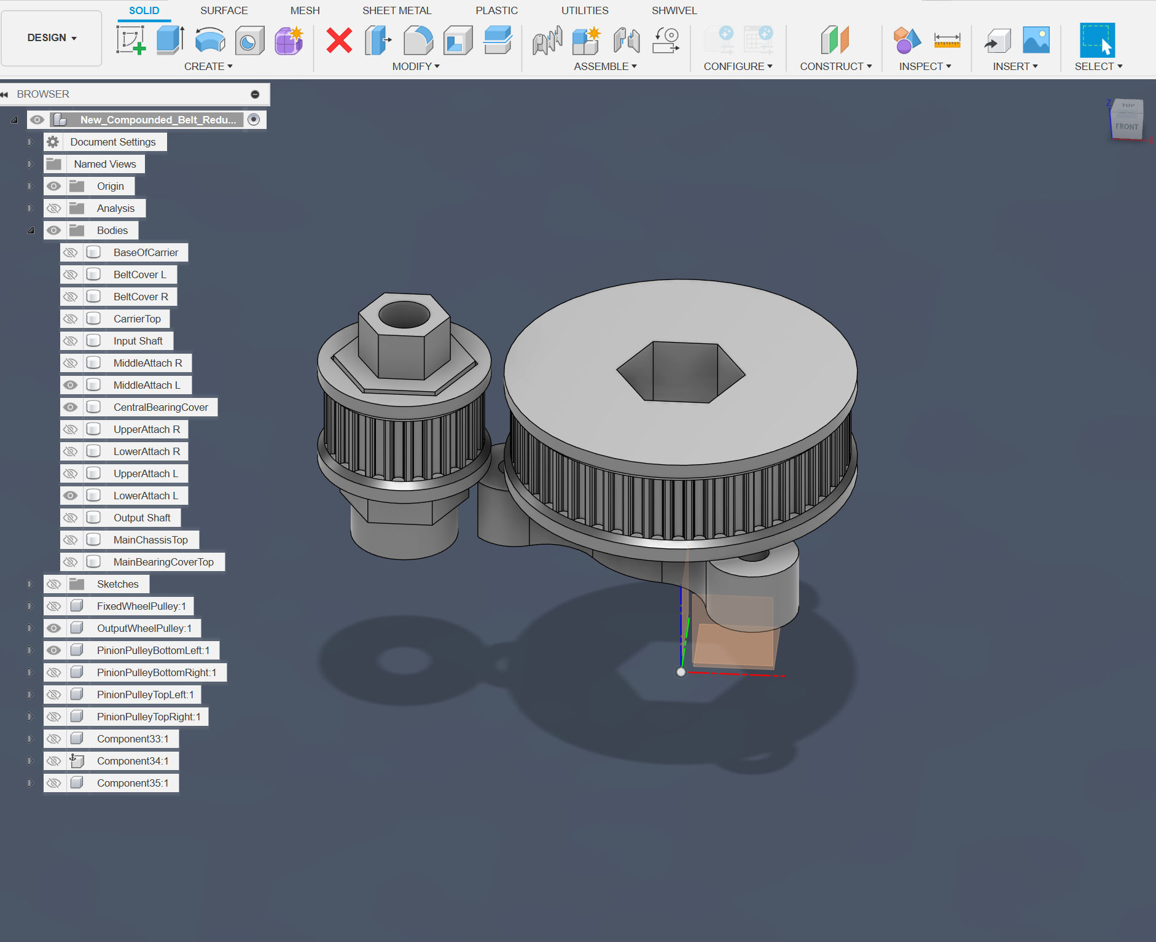Click the New Component icon in Assemble

586,41
